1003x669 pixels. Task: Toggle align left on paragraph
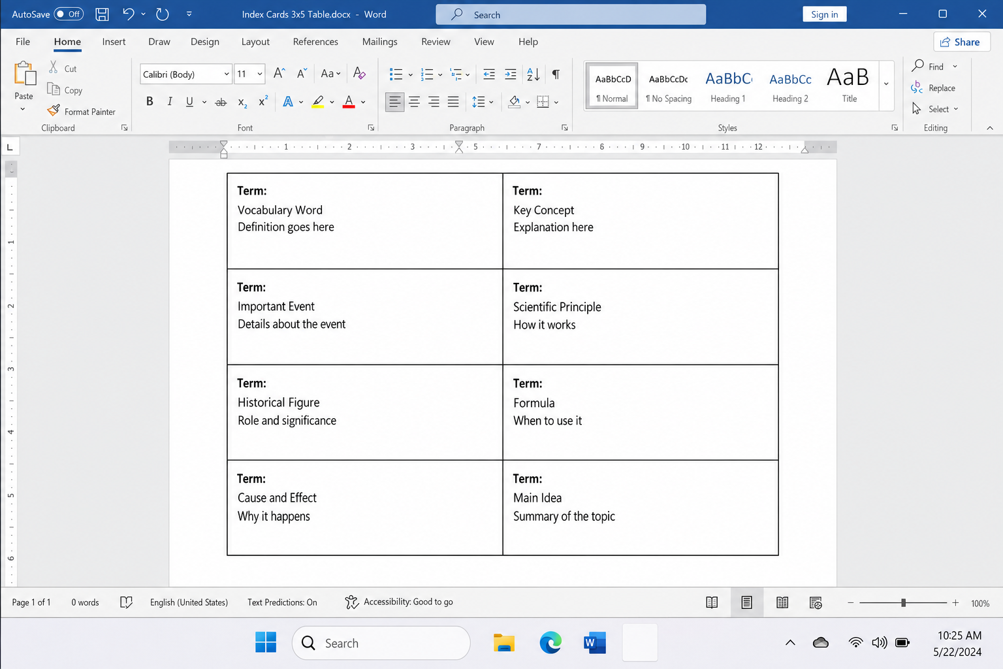(394, 102)
